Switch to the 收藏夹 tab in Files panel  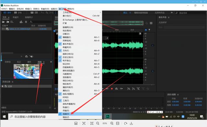(x=16, y=17)
